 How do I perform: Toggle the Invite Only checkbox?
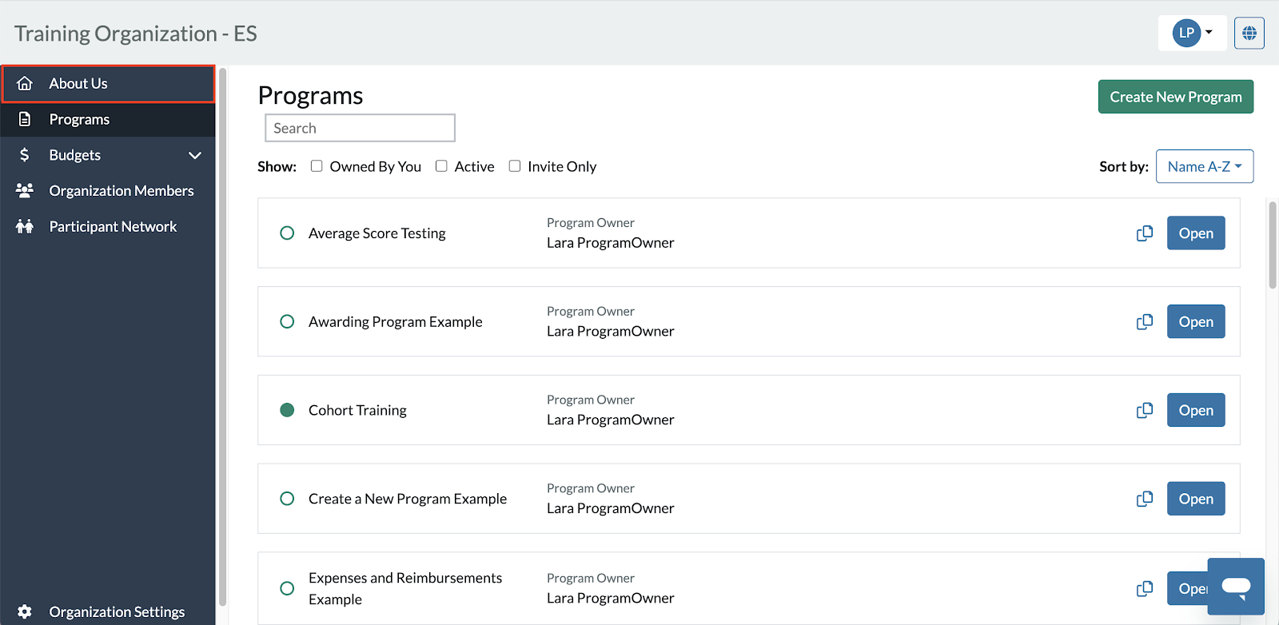tap(515, 166)
